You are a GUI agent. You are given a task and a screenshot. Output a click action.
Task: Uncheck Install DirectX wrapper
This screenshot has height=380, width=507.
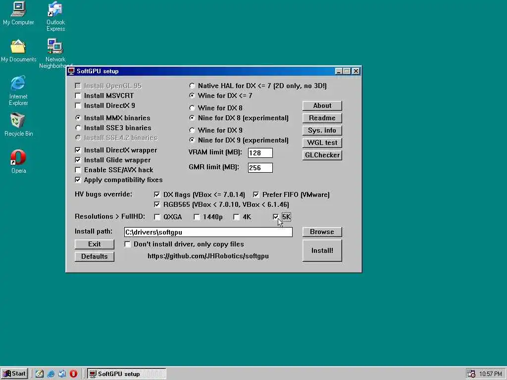pyautogui.click(x=78, y=150)
